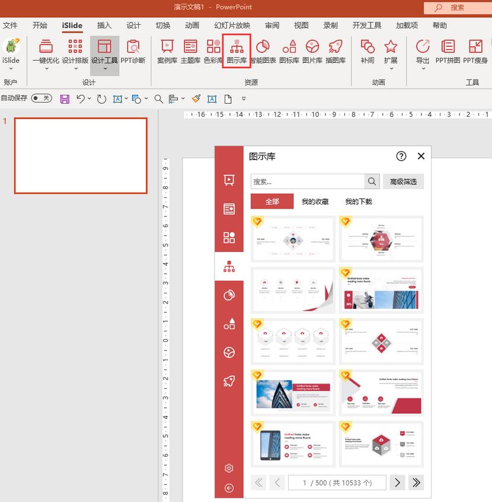492x502 pixels.
Task: Expand the 设计工具 dropdown
Action: coord(104,68)
